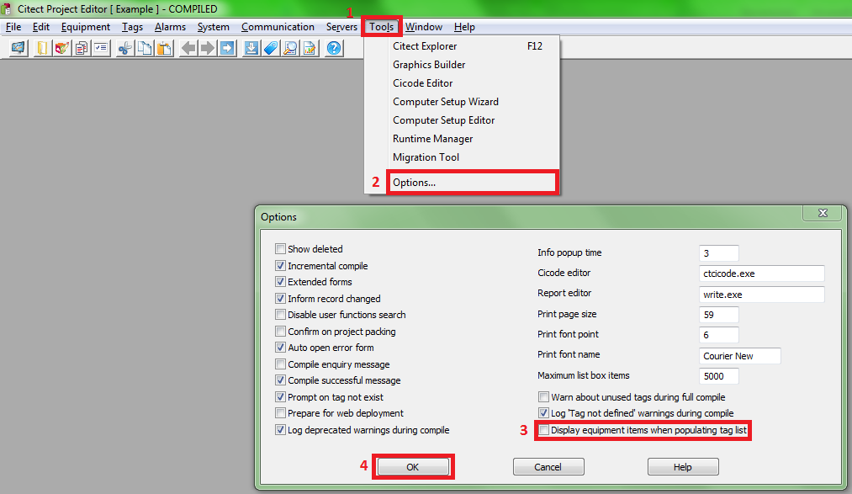The width and height of the screenshot is (852, 494).
Task: Select Cicode Editor from Tools menu
Action: (x=463, y=83)
